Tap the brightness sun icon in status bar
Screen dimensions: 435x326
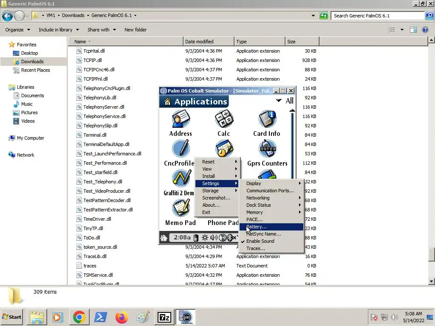205,238
